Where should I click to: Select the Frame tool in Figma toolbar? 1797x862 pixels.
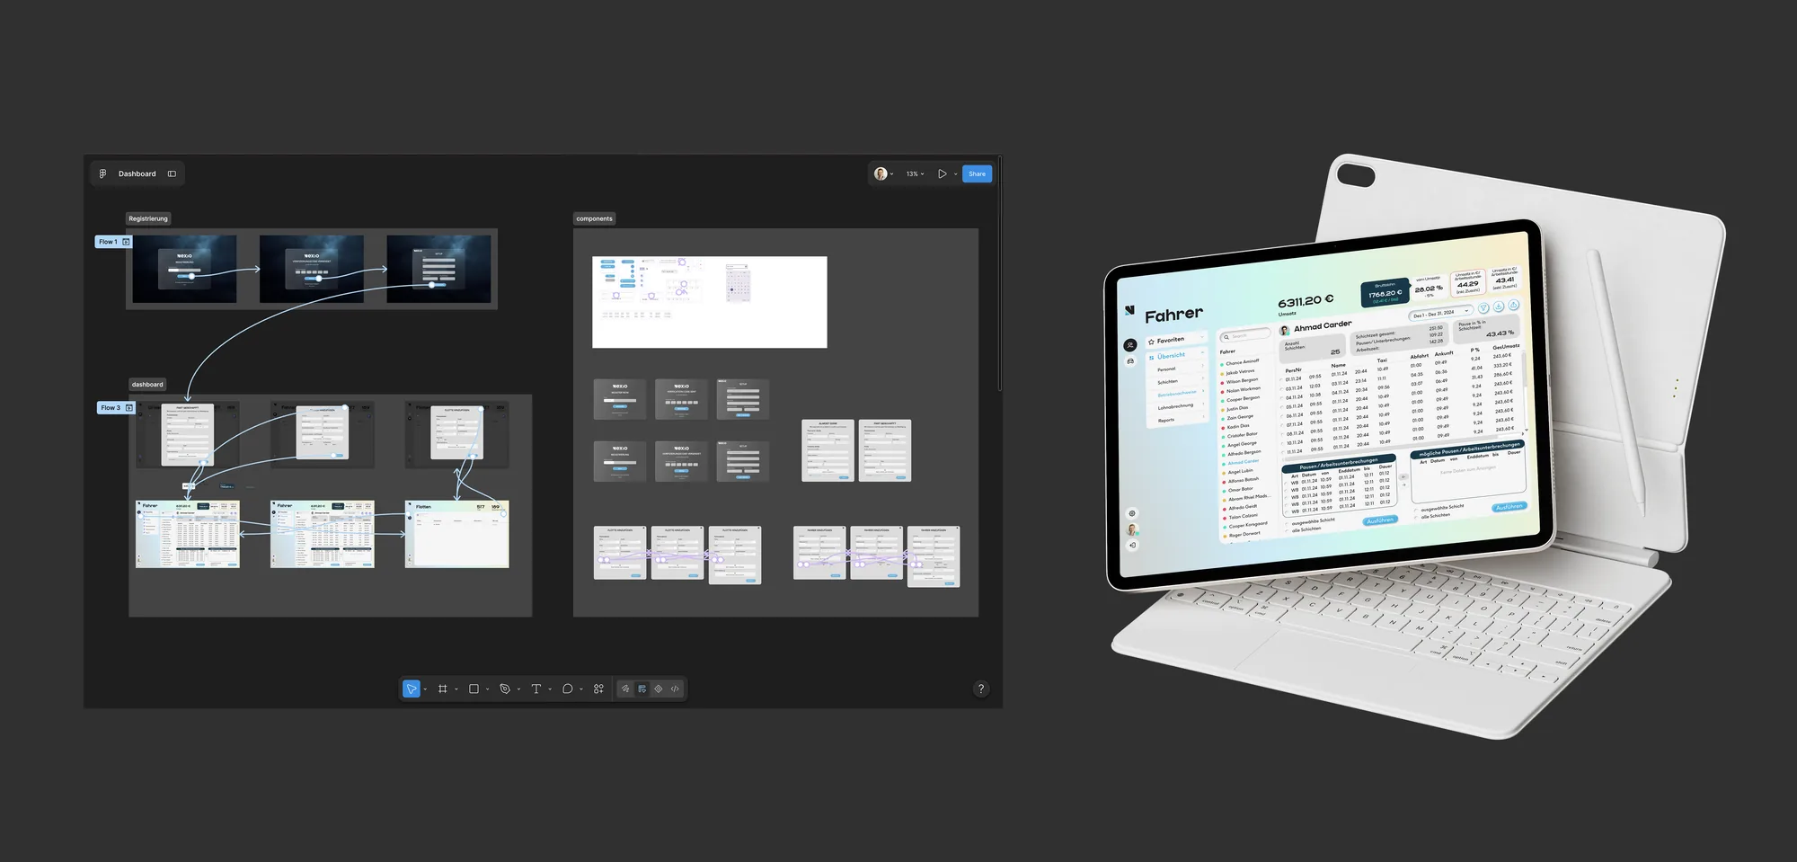coord(442,689)
